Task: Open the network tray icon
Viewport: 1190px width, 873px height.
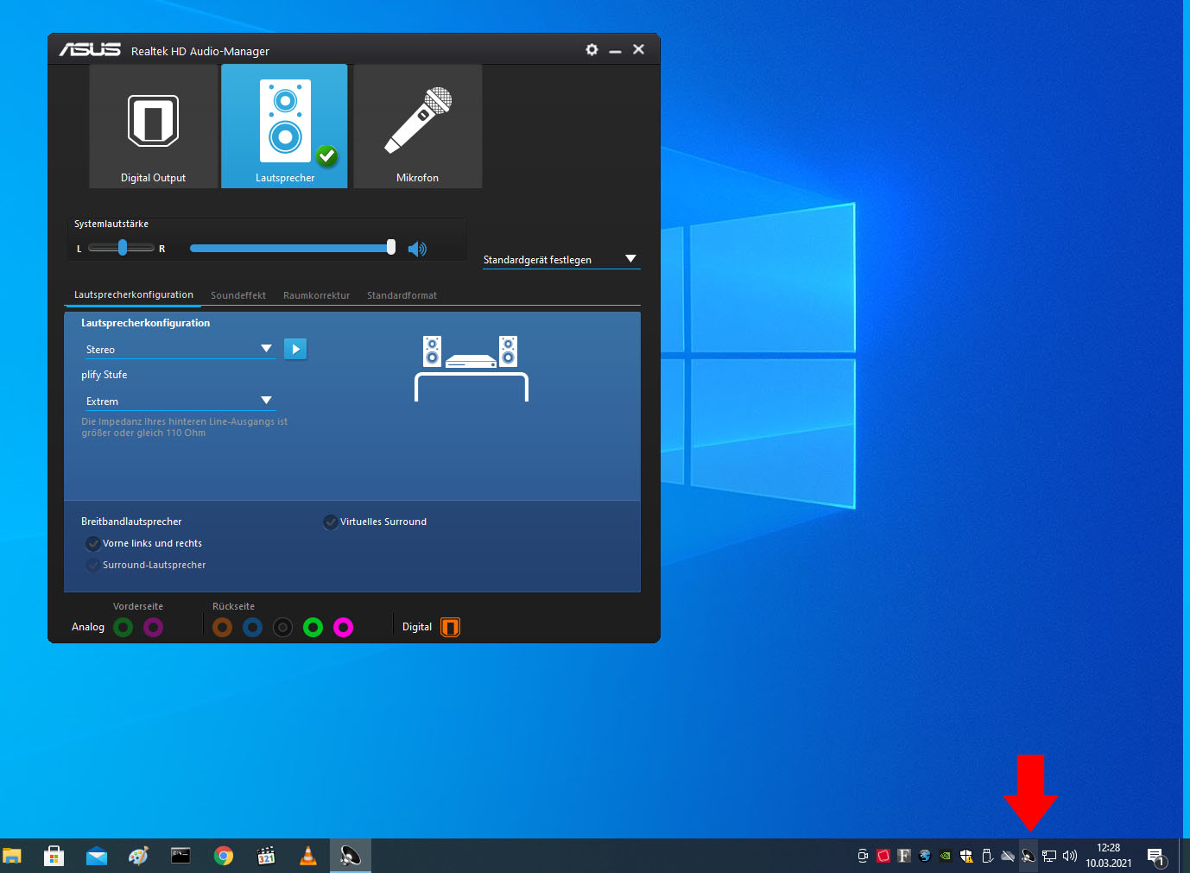Action: tap(1049, 856)
